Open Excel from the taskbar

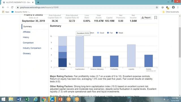[x=27, y=99]
